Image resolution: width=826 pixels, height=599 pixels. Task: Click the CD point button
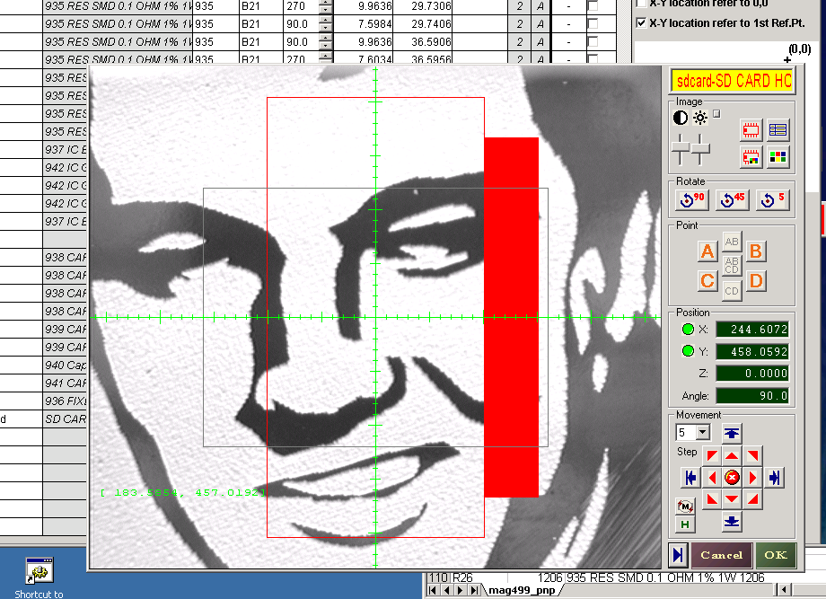point(732,291)
